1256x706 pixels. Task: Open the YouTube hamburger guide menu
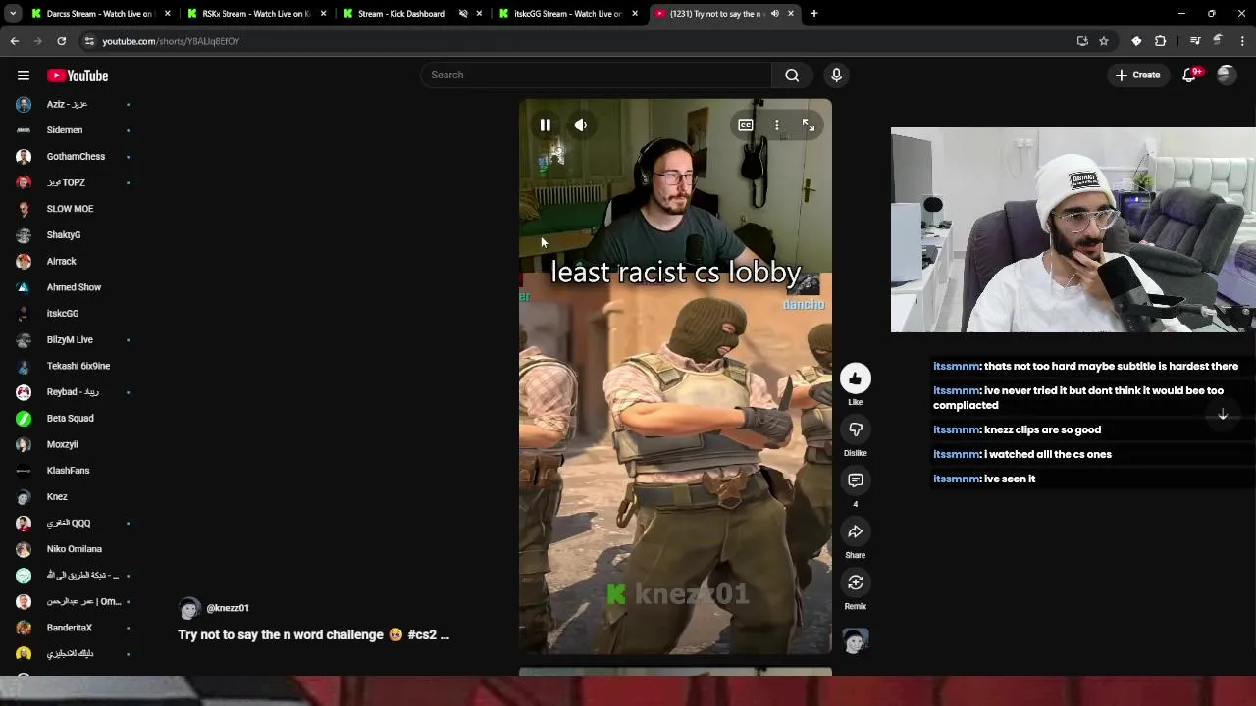(x=24, y=76)
